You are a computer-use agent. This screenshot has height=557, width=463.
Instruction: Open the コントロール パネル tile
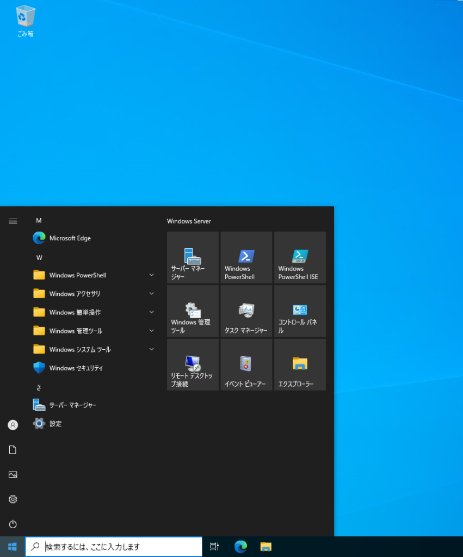tap(300, 311)
